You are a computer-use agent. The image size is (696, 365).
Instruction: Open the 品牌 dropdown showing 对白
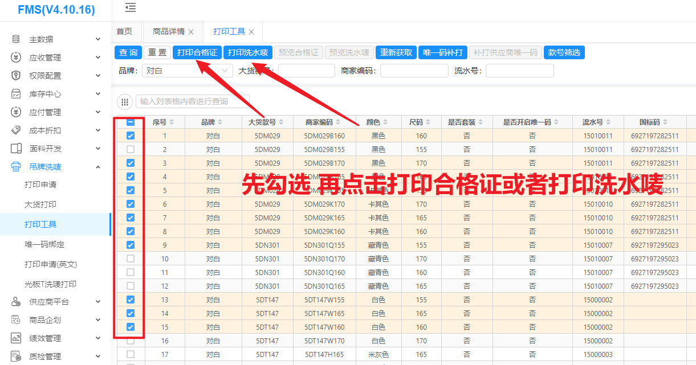click(x=187, y=71)
